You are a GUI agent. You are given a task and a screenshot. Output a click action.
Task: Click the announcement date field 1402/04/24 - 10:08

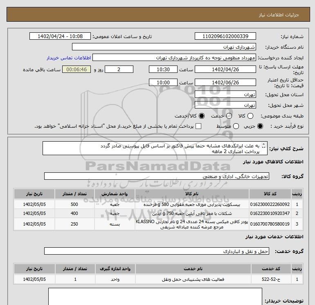click(60, 36)
